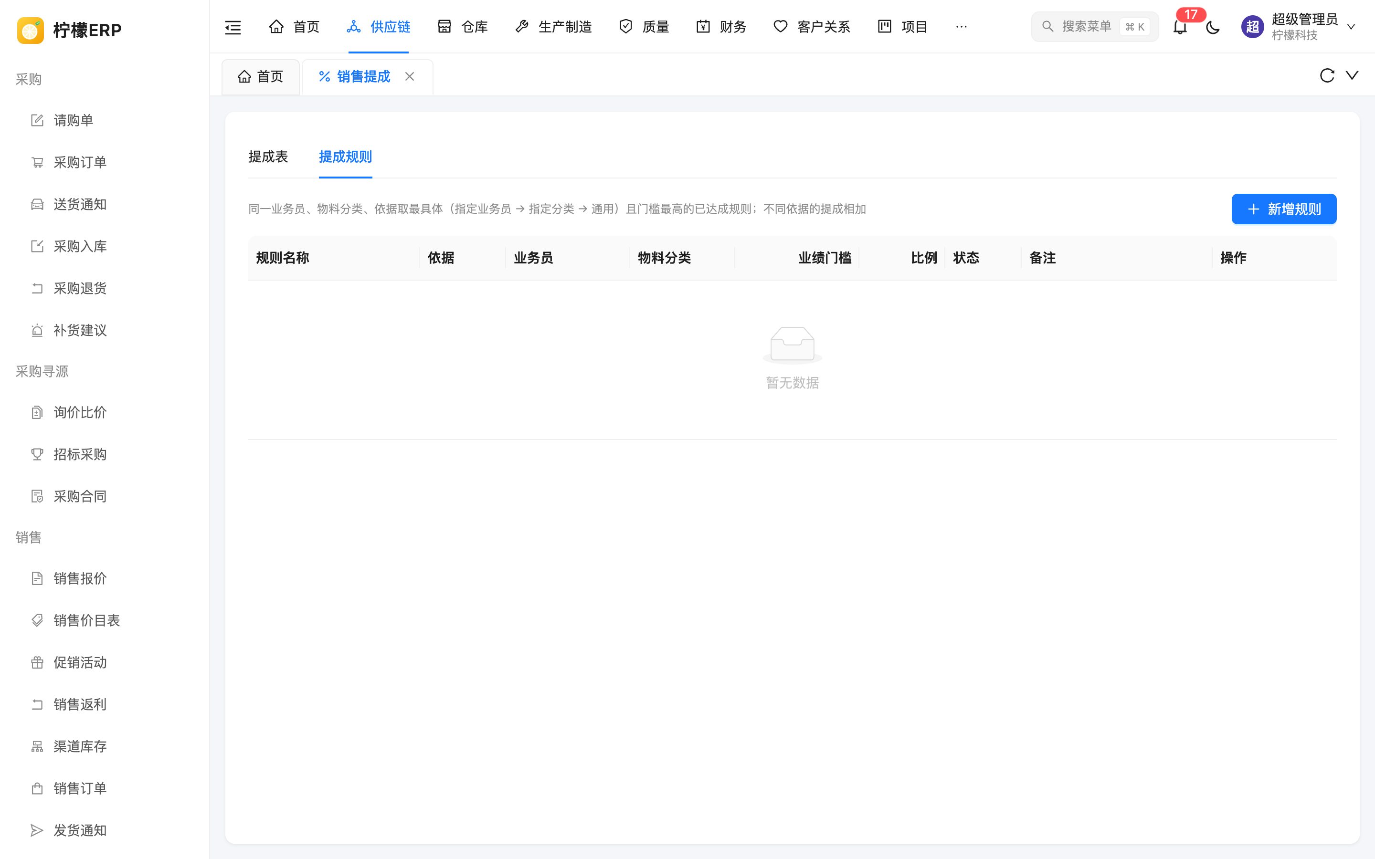Open 销售报价 in the sidebar

(105, 578)
